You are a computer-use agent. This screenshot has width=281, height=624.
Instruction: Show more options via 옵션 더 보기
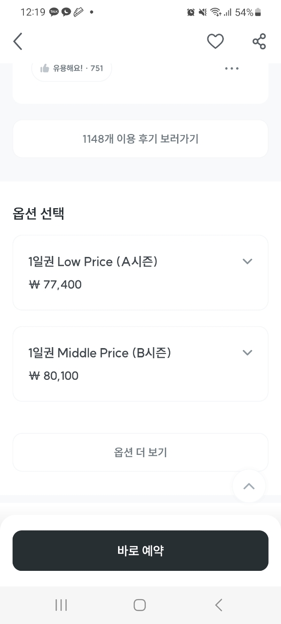point(140,452)
